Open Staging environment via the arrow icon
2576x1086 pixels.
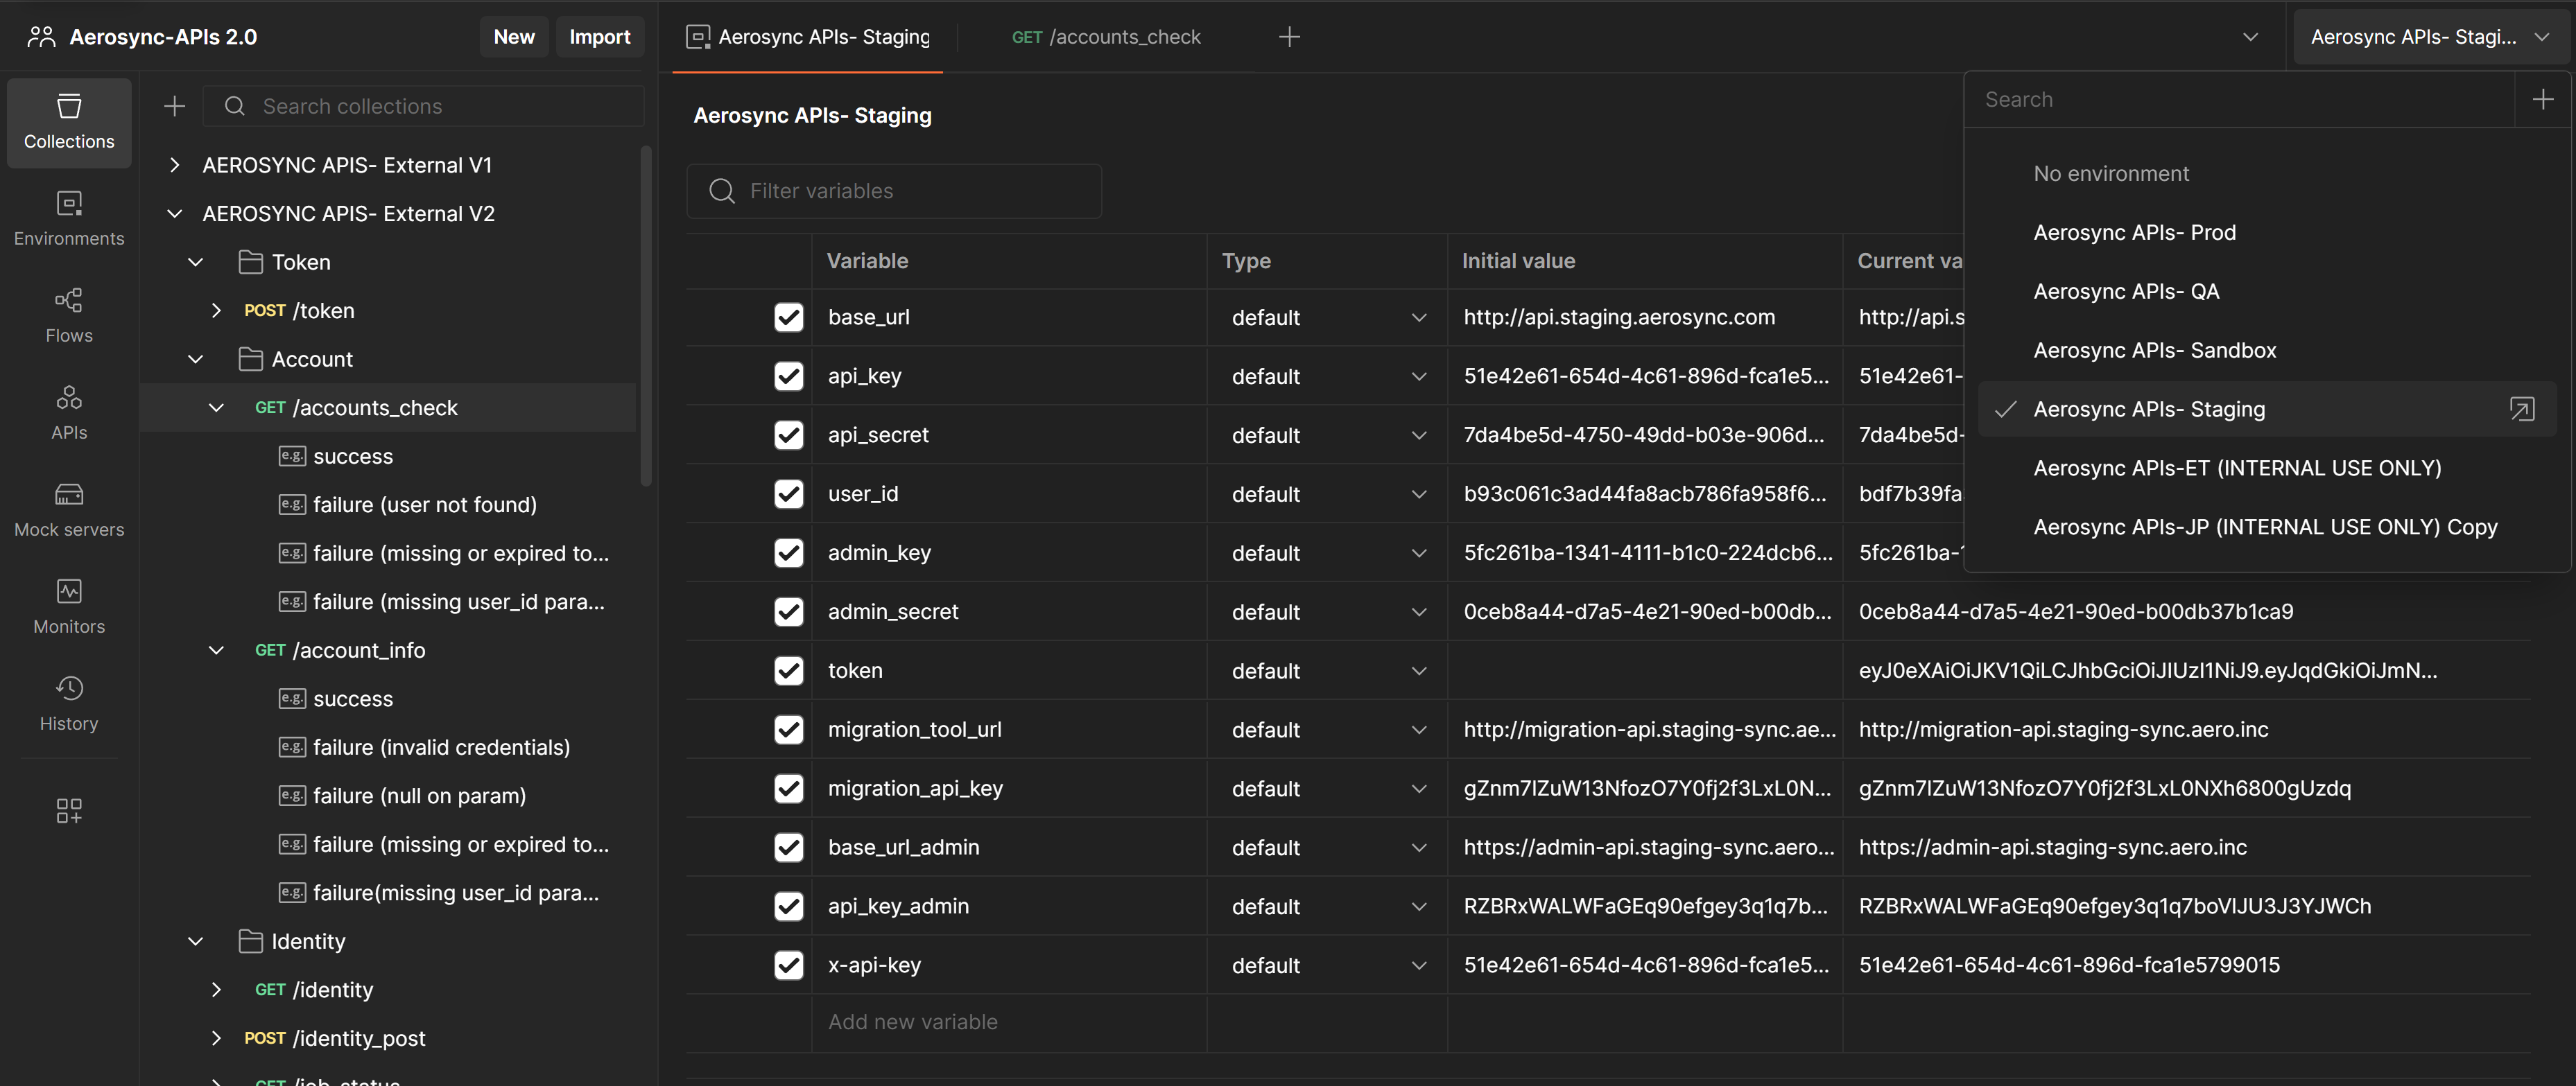[x=2522, y=409]
